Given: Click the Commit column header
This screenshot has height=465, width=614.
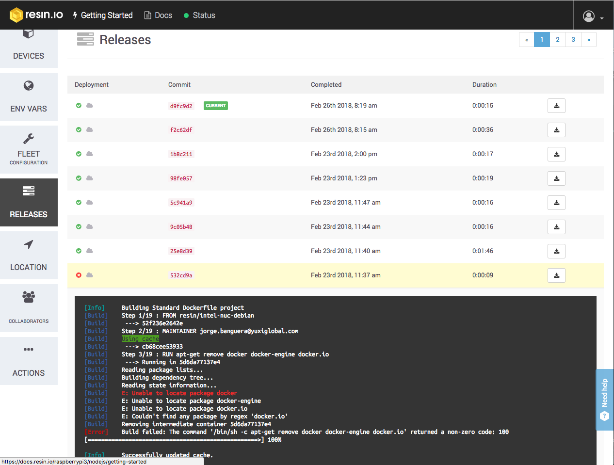Looking at the screenshot, I should point(179,84).
